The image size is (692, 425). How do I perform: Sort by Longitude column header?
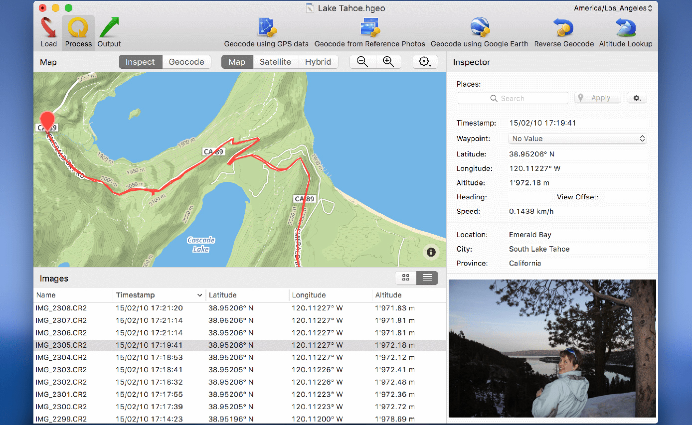click(331, 295)
